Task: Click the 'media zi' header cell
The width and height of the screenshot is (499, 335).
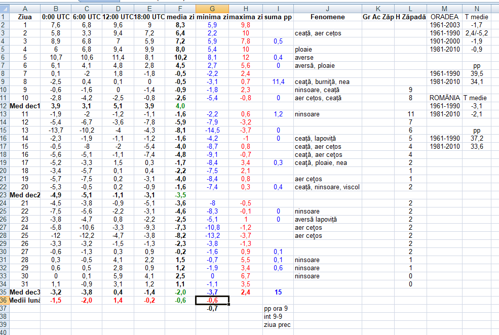Action: pyautogui.click(x=180, y=17)
